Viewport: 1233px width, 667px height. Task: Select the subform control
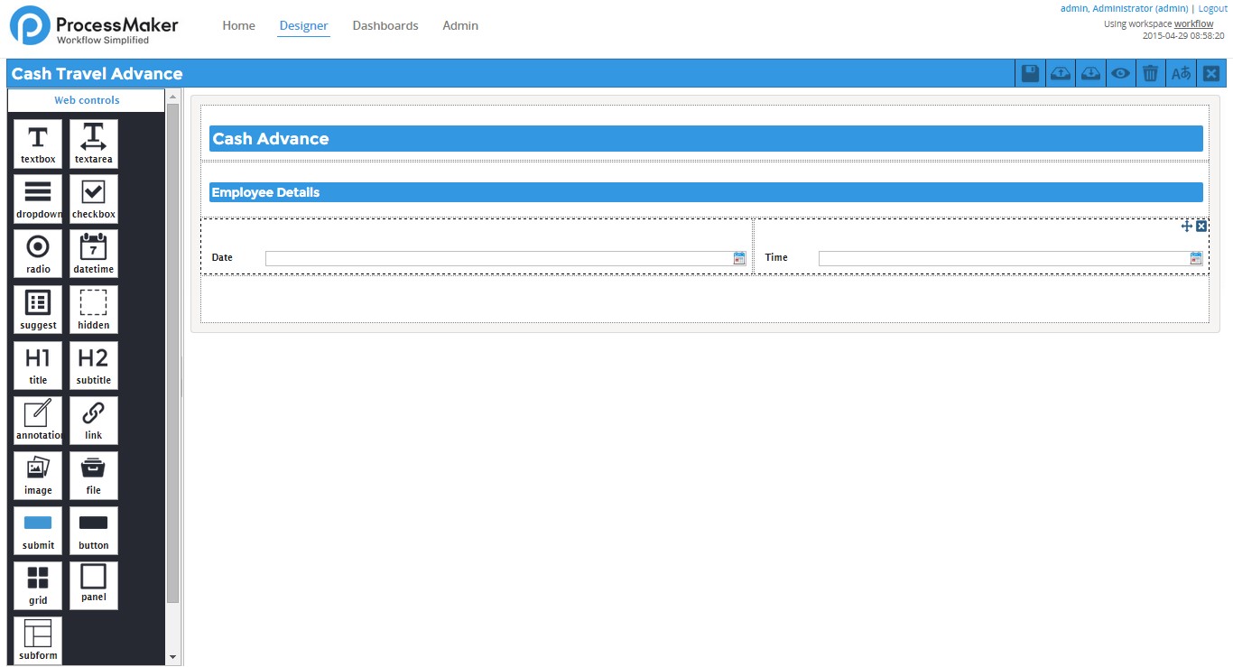37,639
